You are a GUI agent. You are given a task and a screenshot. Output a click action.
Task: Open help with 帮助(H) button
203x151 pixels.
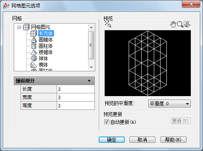173,140
